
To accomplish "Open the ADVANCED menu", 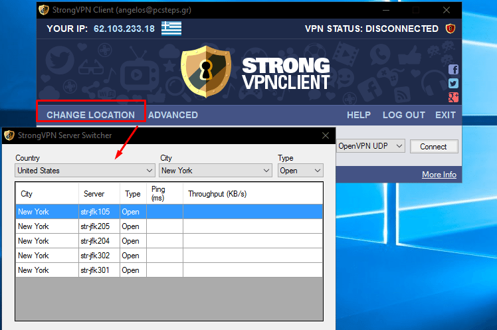I will [x=173, y=115].
